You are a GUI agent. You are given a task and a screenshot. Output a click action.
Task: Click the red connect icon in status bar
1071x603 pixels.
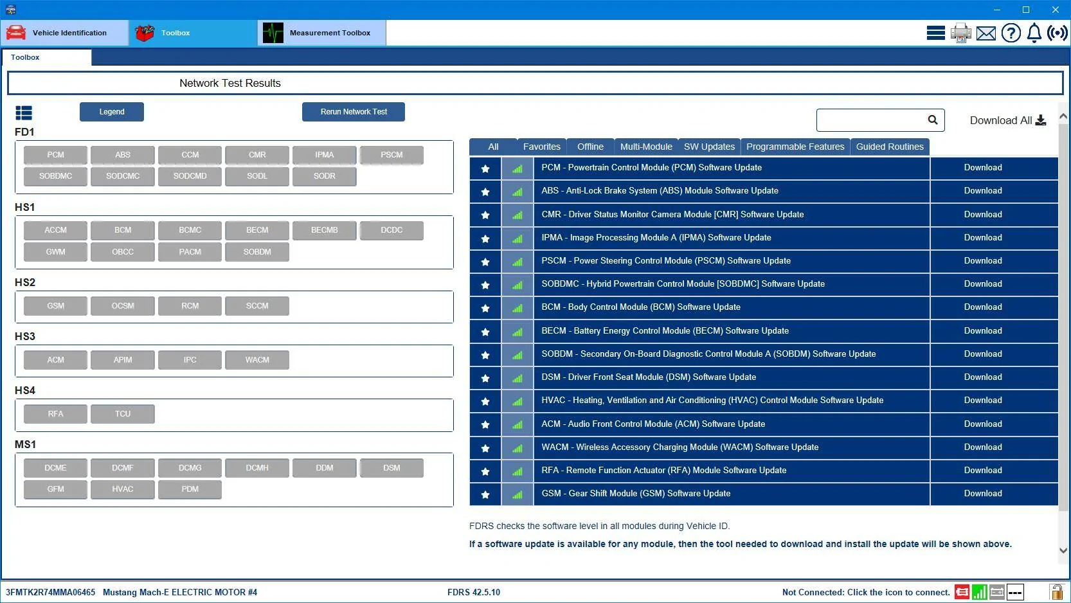tap(962, 591)
